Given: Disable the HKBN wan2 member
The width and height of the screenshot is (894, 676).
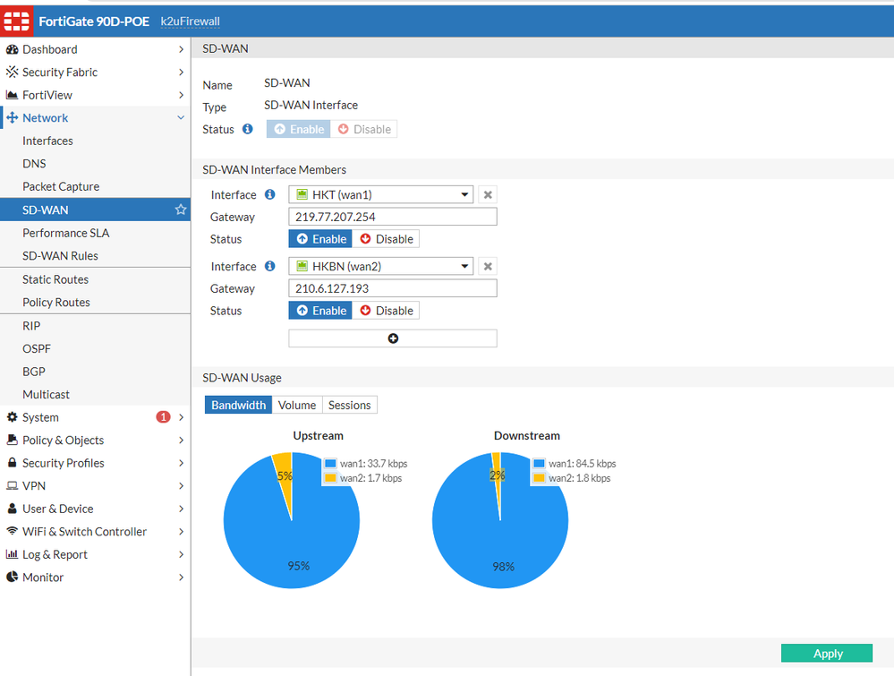Looking at the screenshot, I should pos(386,311).
